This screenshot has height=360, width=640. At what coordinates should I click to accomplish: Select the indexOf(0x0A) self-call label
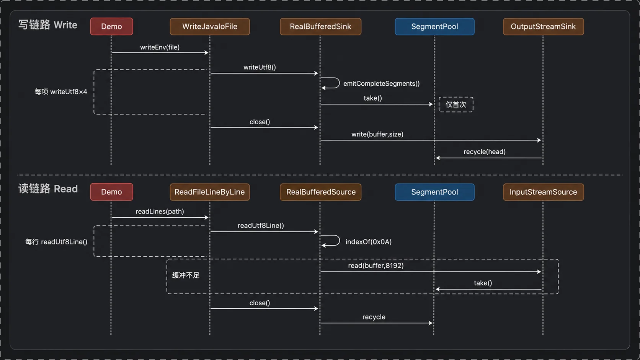coord(368,241)
